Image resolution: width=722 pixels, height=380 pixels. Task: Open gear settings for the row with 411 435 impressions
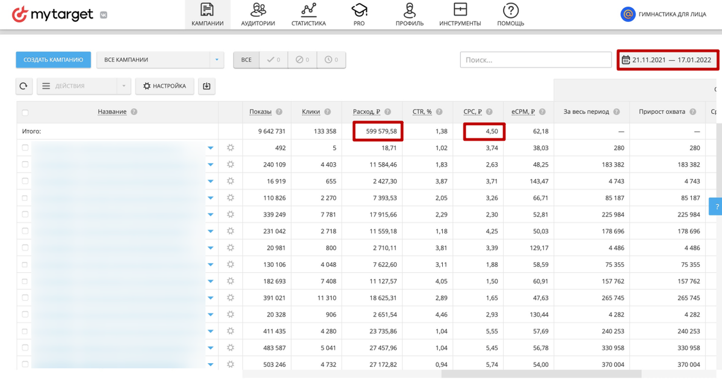[230, 331]
